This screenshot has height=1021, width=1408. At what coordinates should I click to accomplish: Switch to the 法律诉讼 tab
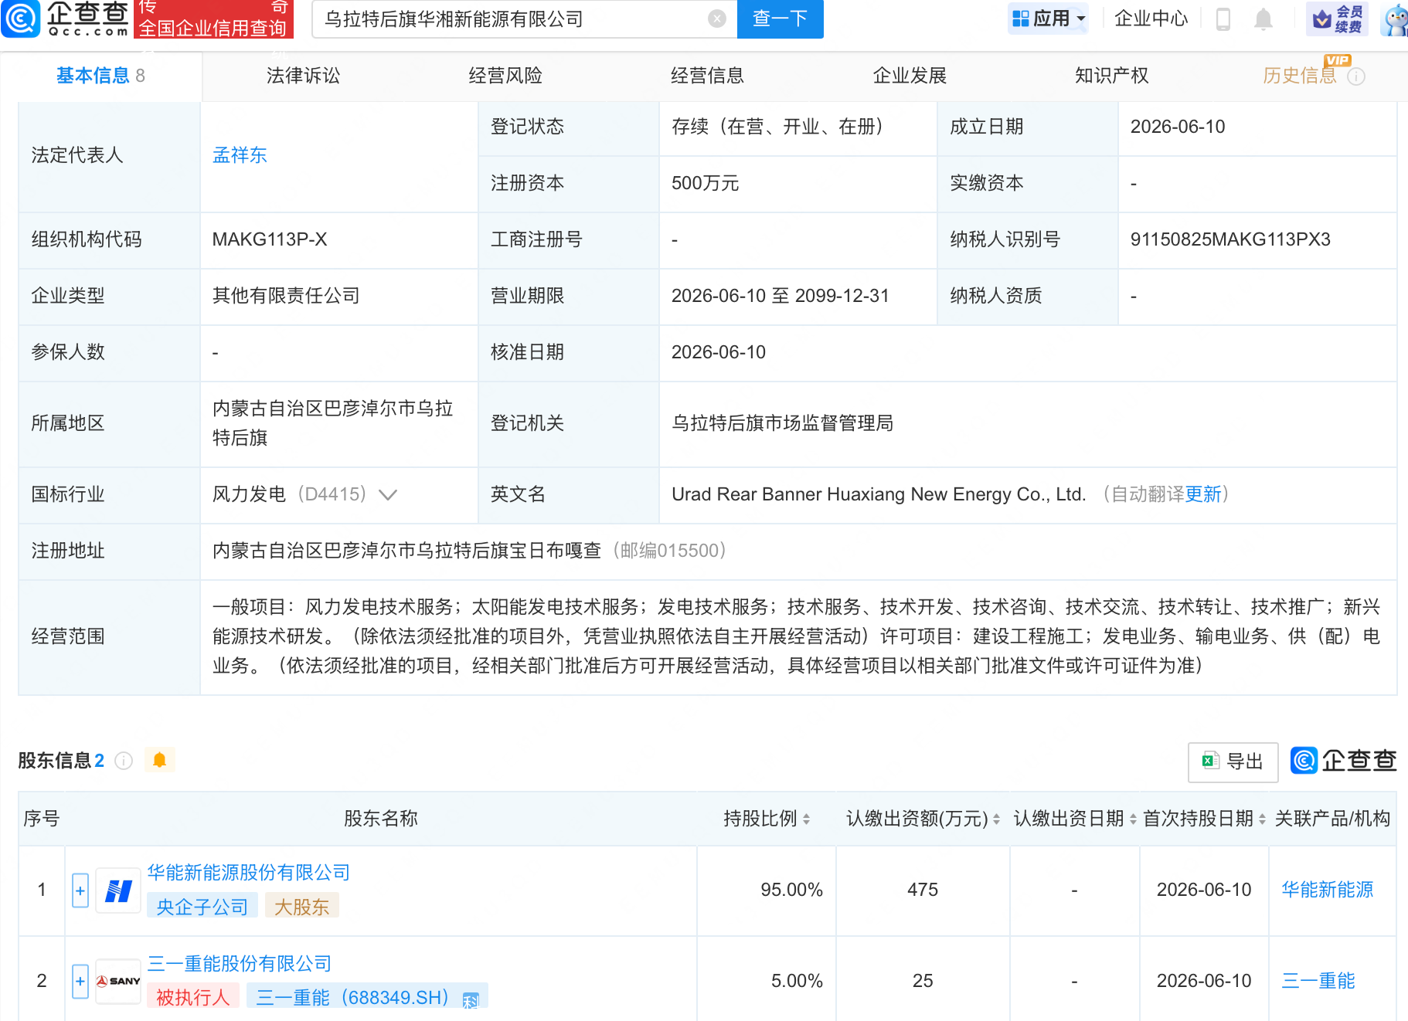tap(303, 76)
